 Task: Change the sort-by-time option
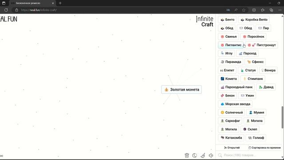tap(264, 148)
